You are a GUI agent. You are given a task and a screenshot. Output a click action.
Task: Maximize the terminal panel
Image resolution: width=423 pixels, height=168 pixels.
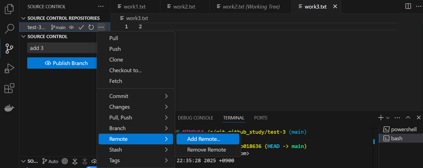(408, 117)
